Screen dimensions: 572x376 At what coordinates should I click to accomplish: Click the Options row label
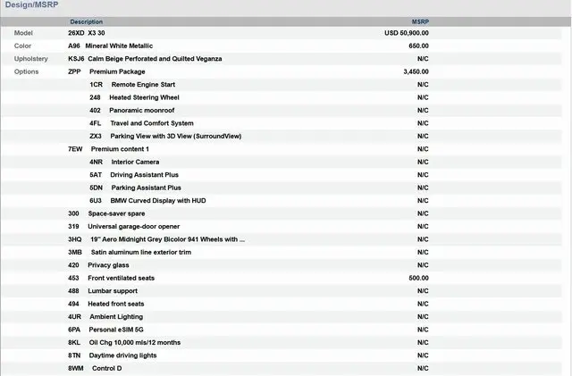[x=27, y=71]
